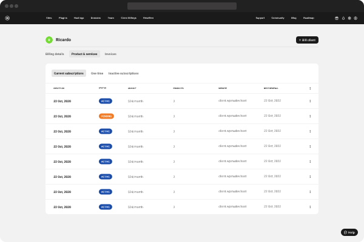
Task: Open three-dot menu for the Pending subscription
Action: [x=310, y=116]
